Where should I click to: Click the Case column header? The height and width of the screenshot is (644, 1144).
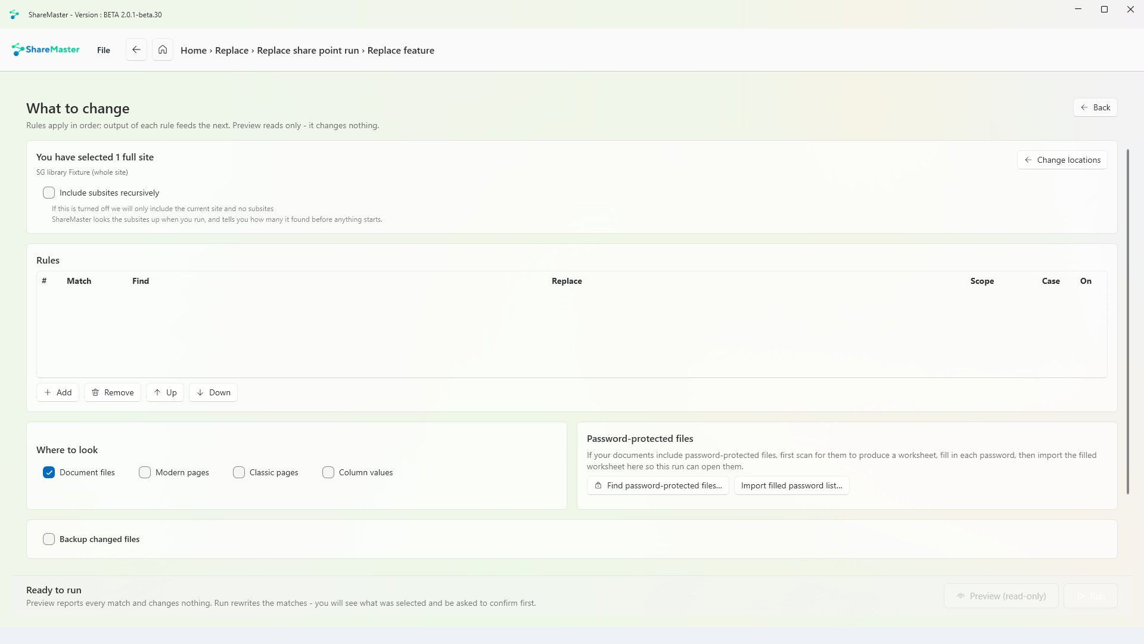[x=1051, y=281]
